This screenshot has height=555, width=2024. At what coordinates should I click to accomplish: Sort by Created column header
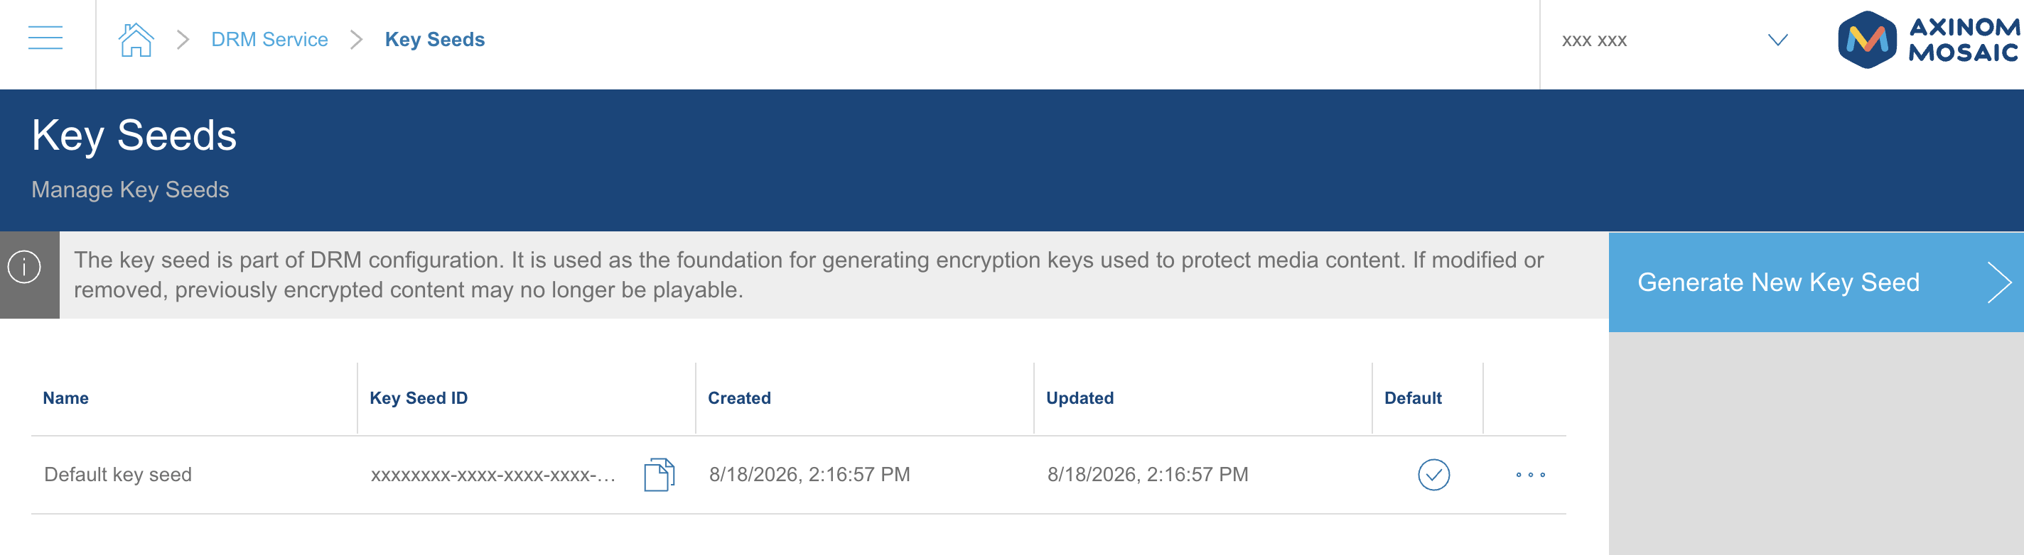tap(739, 398)
